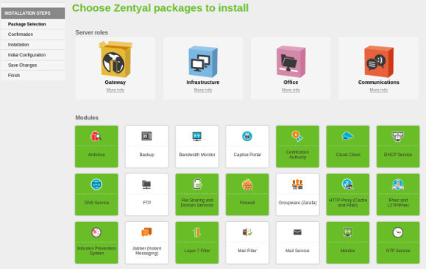Open More info under Communications
Viewport: 426px width, 269px height.
point(379,90)
